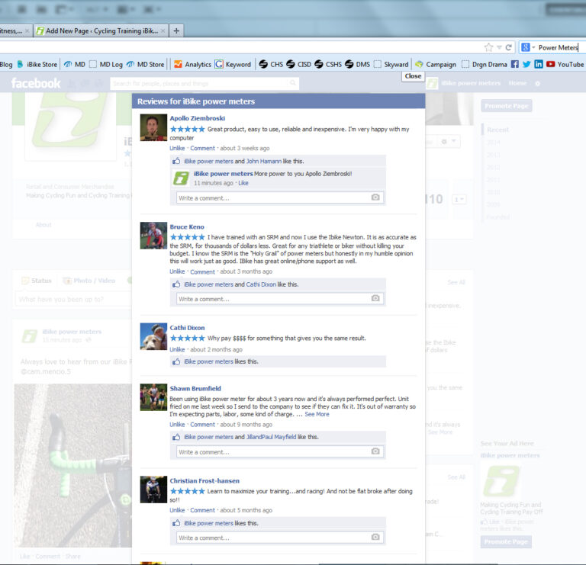Open Bruce Keno's profile link
The image size is (586, 565).
pos(187,227)
